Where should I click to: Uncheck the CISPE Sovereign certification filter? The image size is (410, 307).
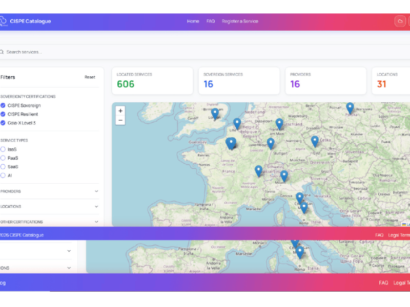pyautogui.click(x=3, y=105)
